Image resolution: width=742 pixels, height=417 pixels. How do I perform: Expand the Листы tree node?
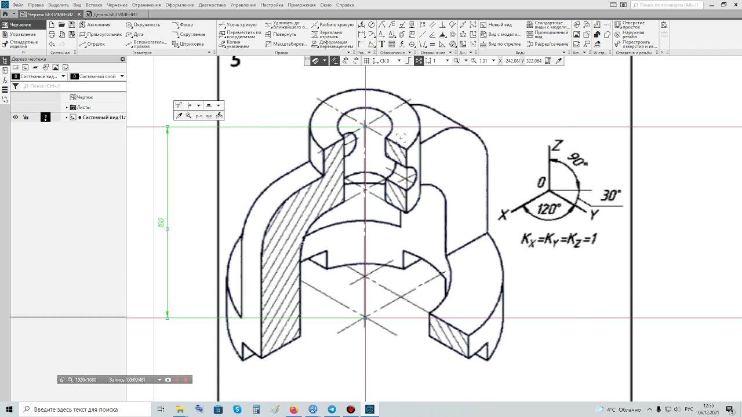click(x=67, y=107)
